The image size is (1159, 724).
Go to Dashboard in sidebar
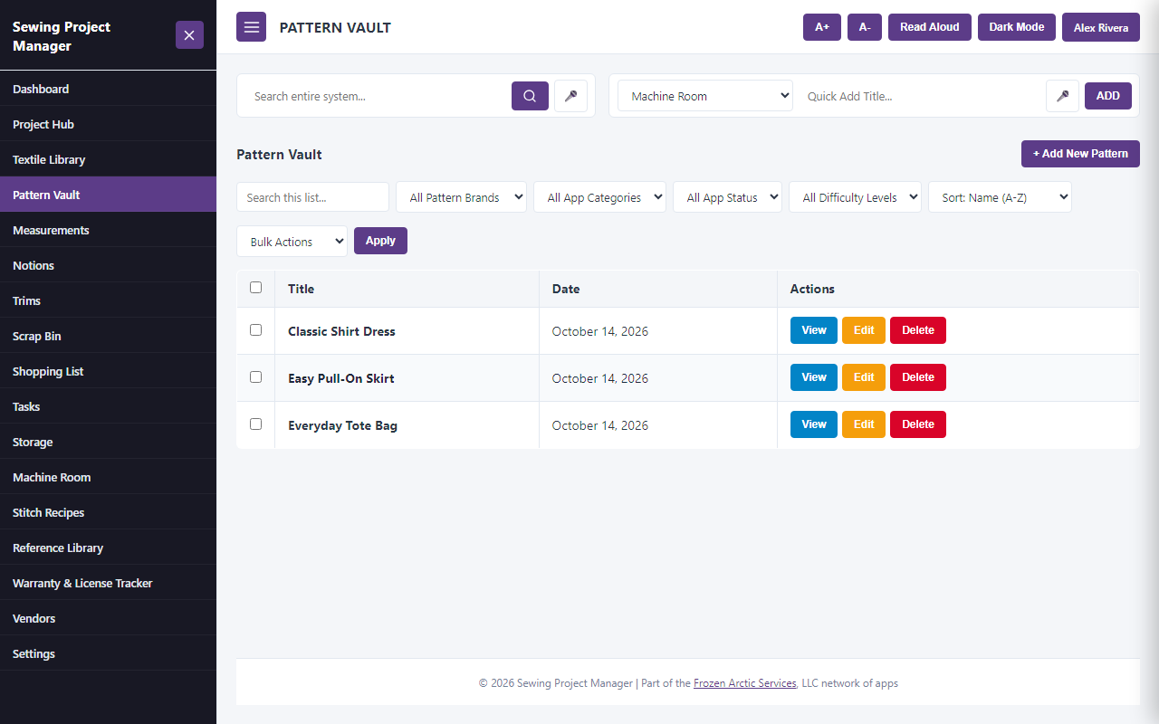[108, 89]
